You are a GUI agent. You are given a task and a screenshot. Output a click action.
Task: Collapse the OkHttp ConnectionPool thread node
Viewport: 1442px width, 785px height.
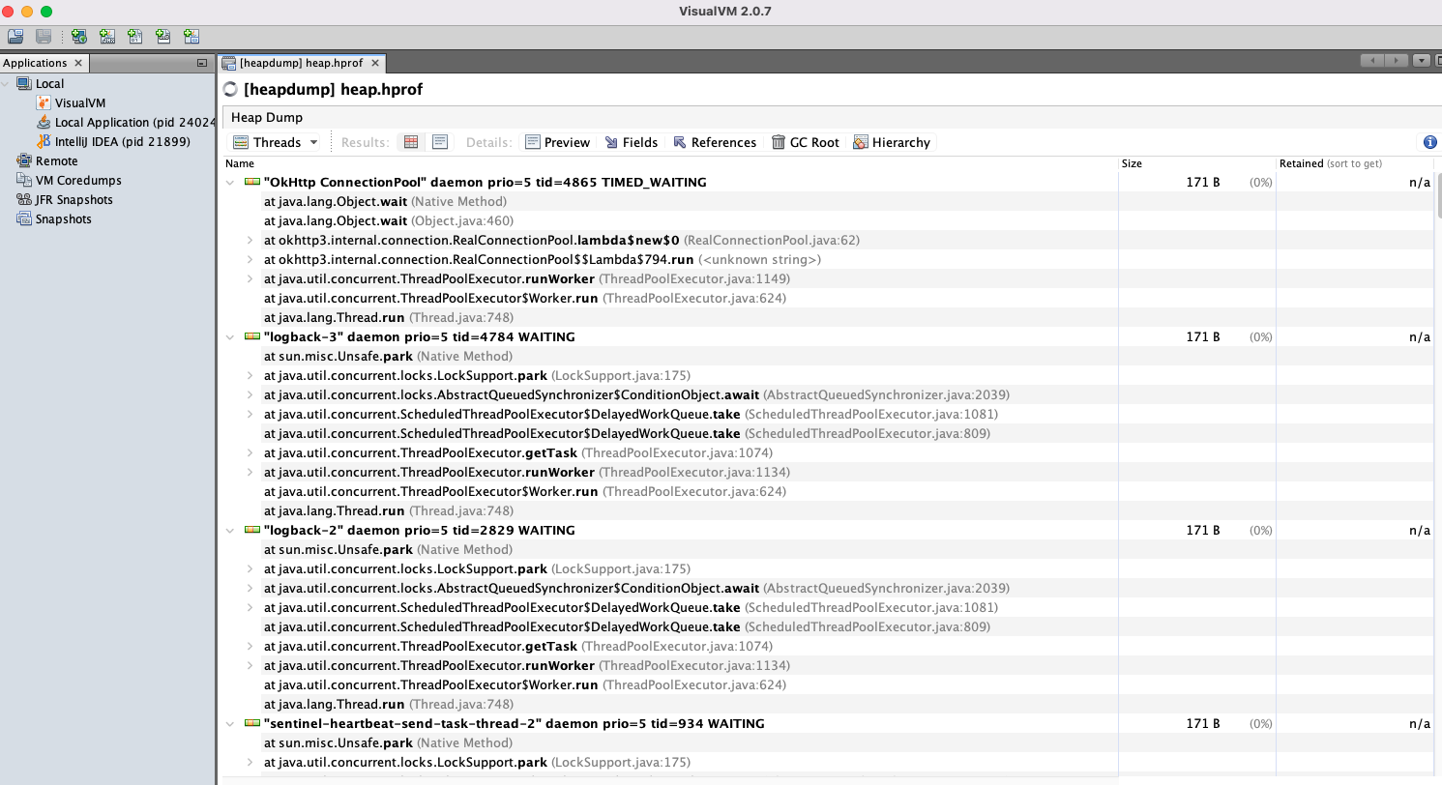coord(230,182)
